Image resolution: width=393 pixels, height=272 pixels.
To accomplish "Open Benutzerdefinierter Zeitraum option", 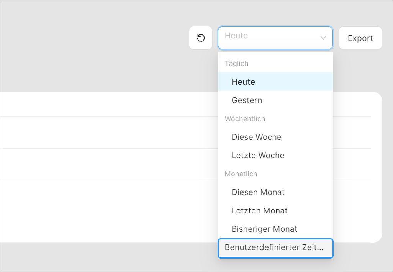I will point(275,248).
